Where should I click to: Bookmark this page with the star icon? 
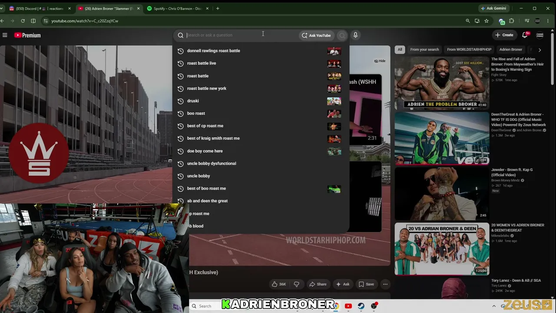tap(486, 21)
